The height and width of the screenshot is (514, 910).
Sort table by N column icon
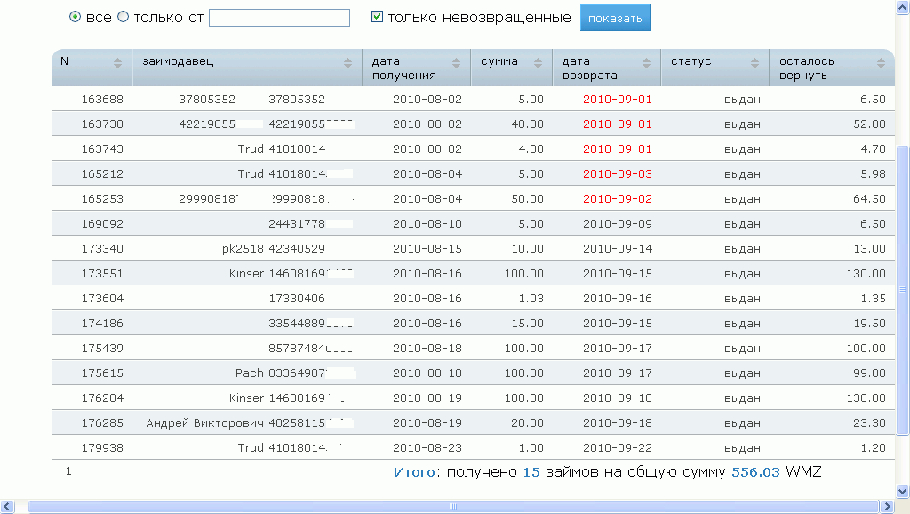tap(117, 62)
